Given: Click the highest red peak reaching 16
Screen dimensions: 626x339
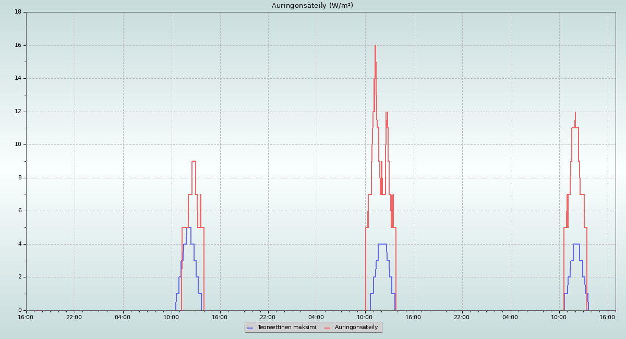Looking at the screenshot, I should click(x=375, y=46).
